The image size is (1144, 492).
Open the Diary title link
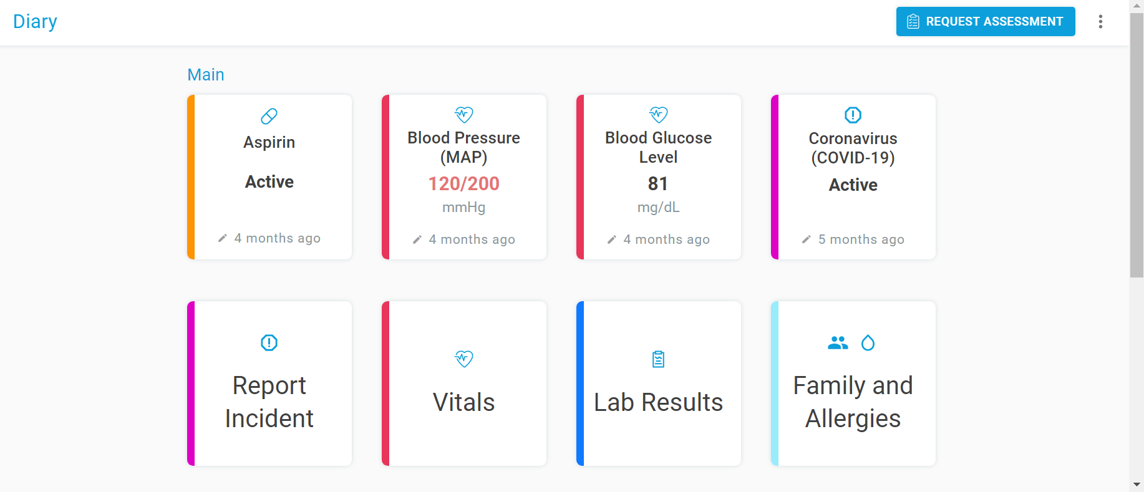pos(35,22)
